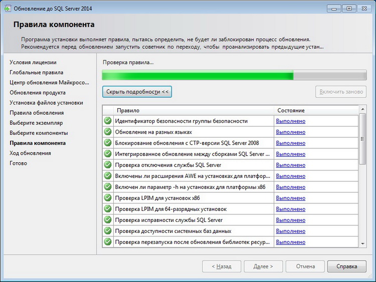Close the SQL Server 2014 upgrade window

(x=364, y=9)
